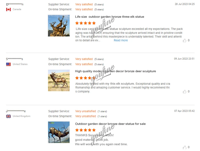Image resolution: width=200 pixels, height=151 pixels.
Task: Click reviewer name S************s
Action: (x=14, y=59)
